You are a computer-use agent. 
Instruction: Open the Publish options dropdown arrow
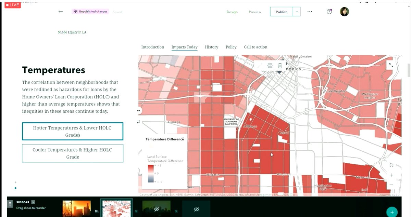pos(297,12)
